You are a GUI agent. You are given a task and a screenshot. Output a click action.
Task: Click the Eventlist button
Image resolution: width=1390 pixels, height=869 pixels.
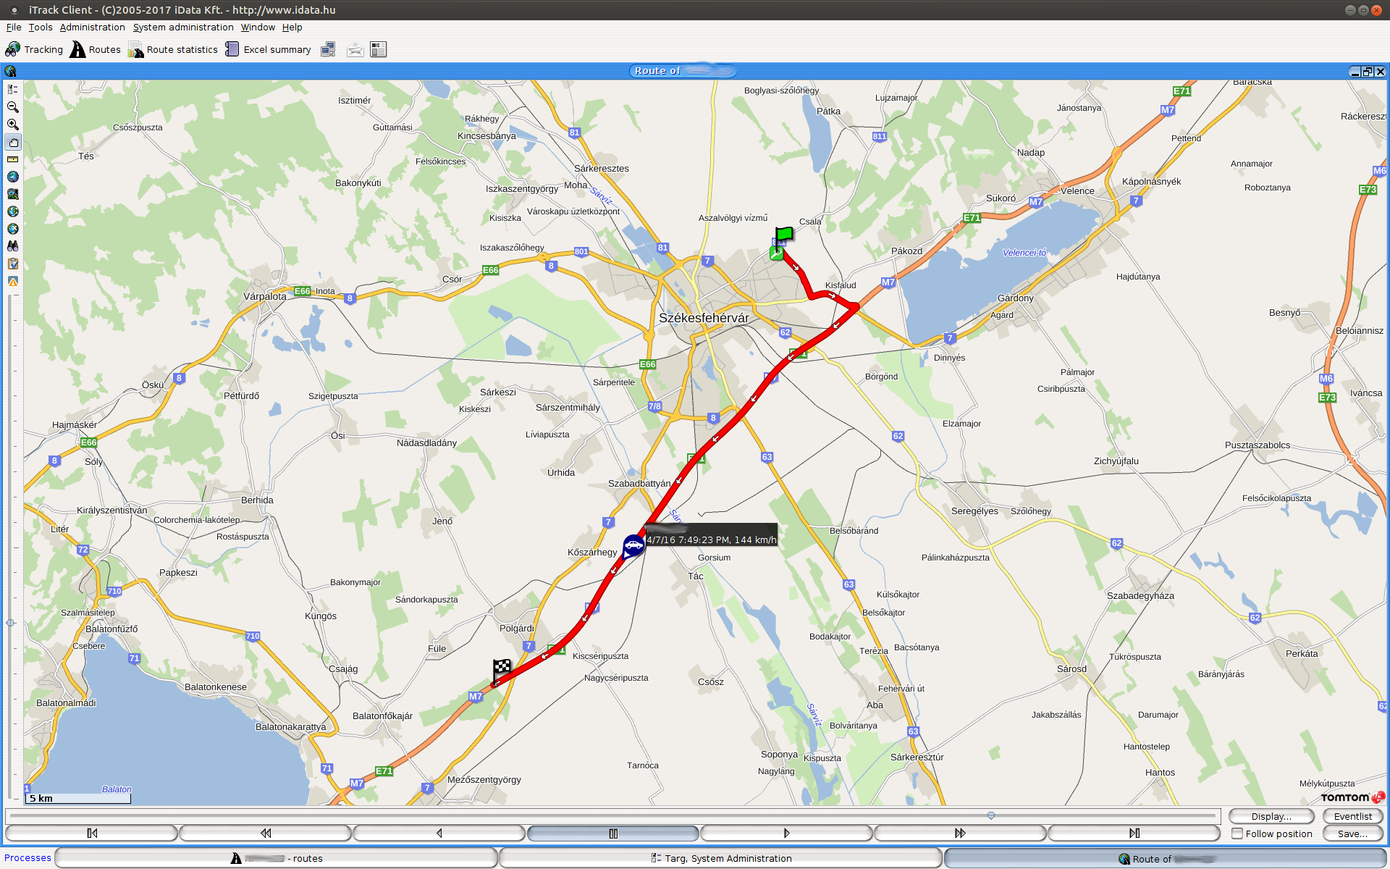click(1352, 816)
